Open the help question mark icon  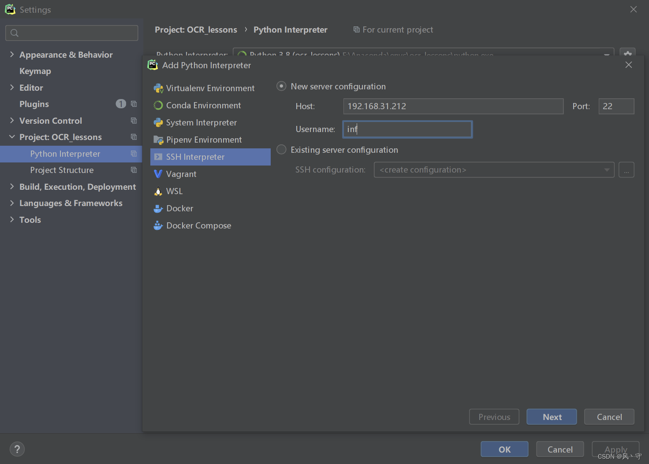coord(17,449)
